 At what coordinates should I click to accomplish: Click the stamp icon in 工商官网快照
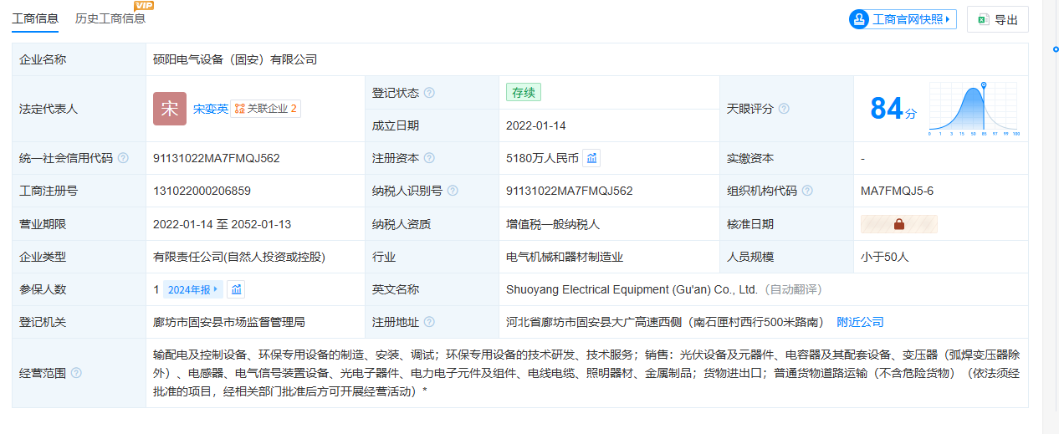coord(859,19)
